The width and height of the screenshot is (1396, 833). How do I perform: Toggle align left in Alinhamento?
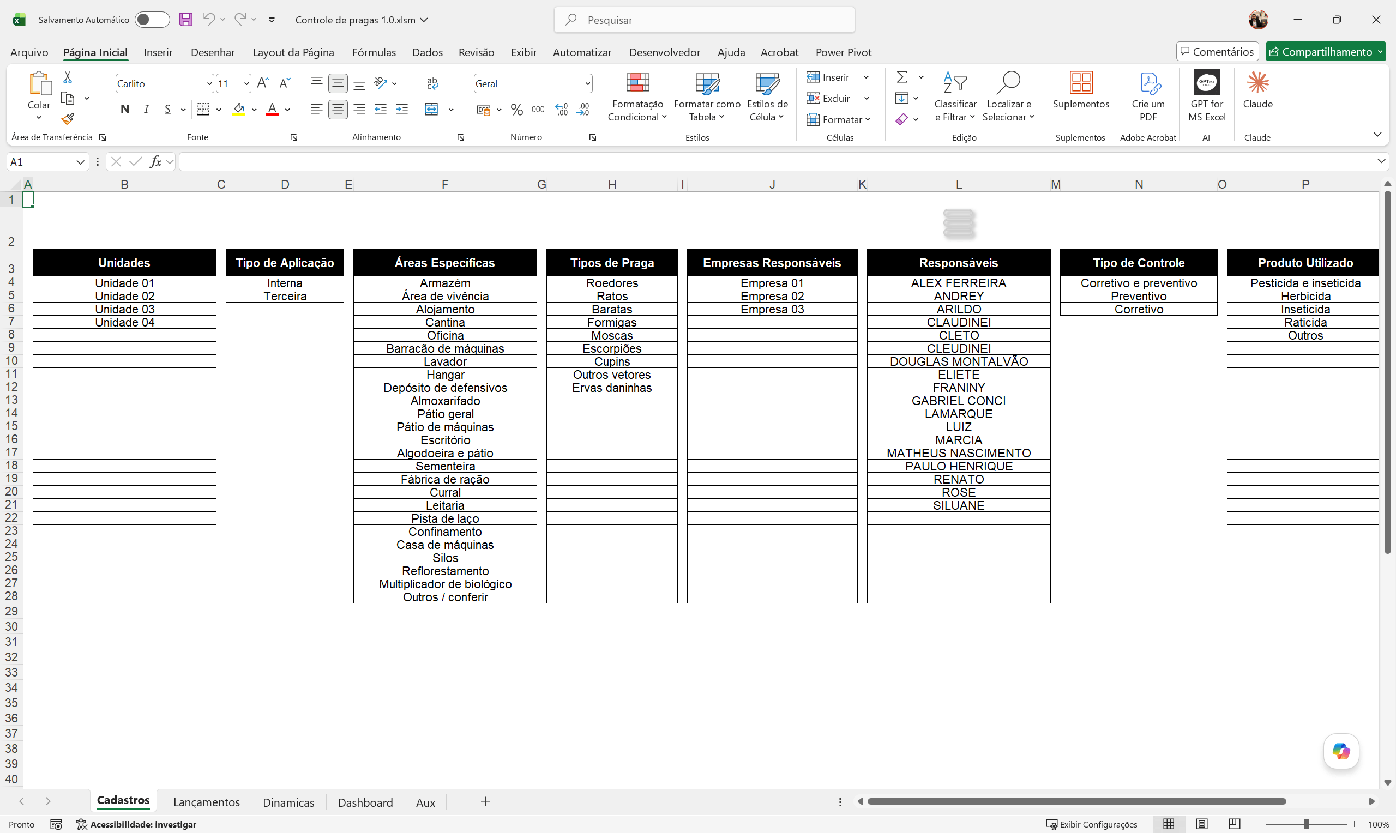click(x=317, y=110)
